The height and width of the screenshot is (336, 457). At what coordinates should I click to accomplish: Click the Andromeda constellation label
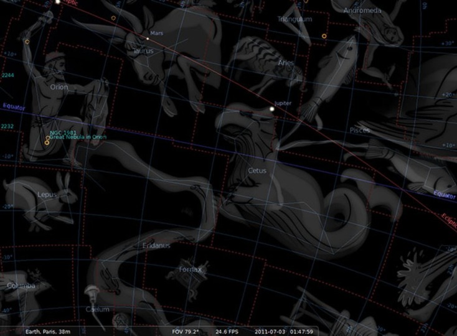pyautogui.click(x=362, y=11)
